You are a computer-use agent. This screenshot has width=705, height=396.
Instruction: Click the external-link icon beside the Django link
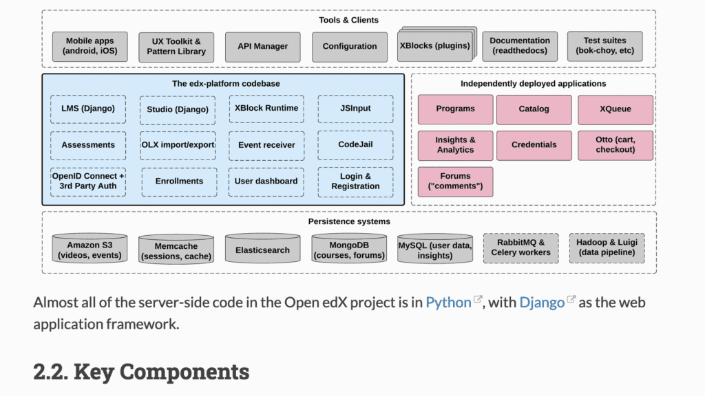pyautogui.click(x=571, y=299)
